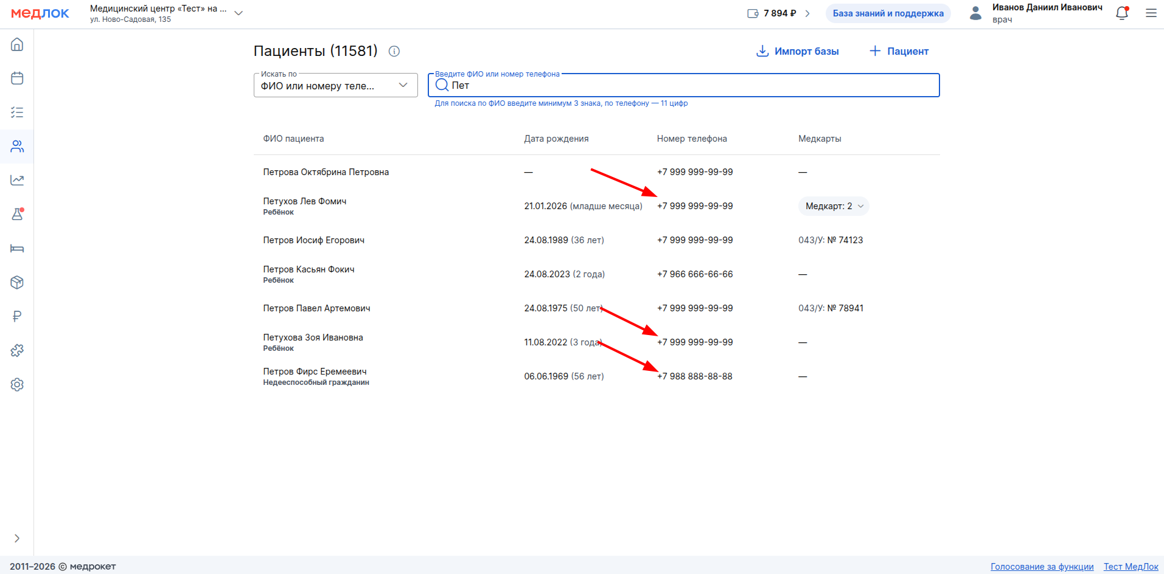Click the notifications bell icon
Screen dimensions: 1164x574
1122,13
